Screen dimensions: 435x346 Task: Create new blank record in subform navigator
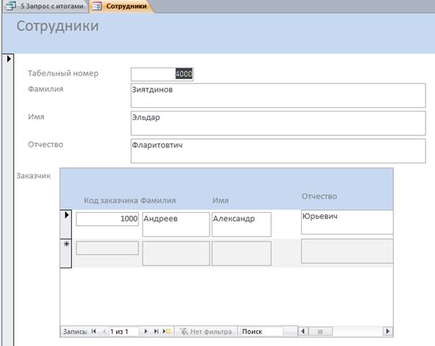pos(167,332)
